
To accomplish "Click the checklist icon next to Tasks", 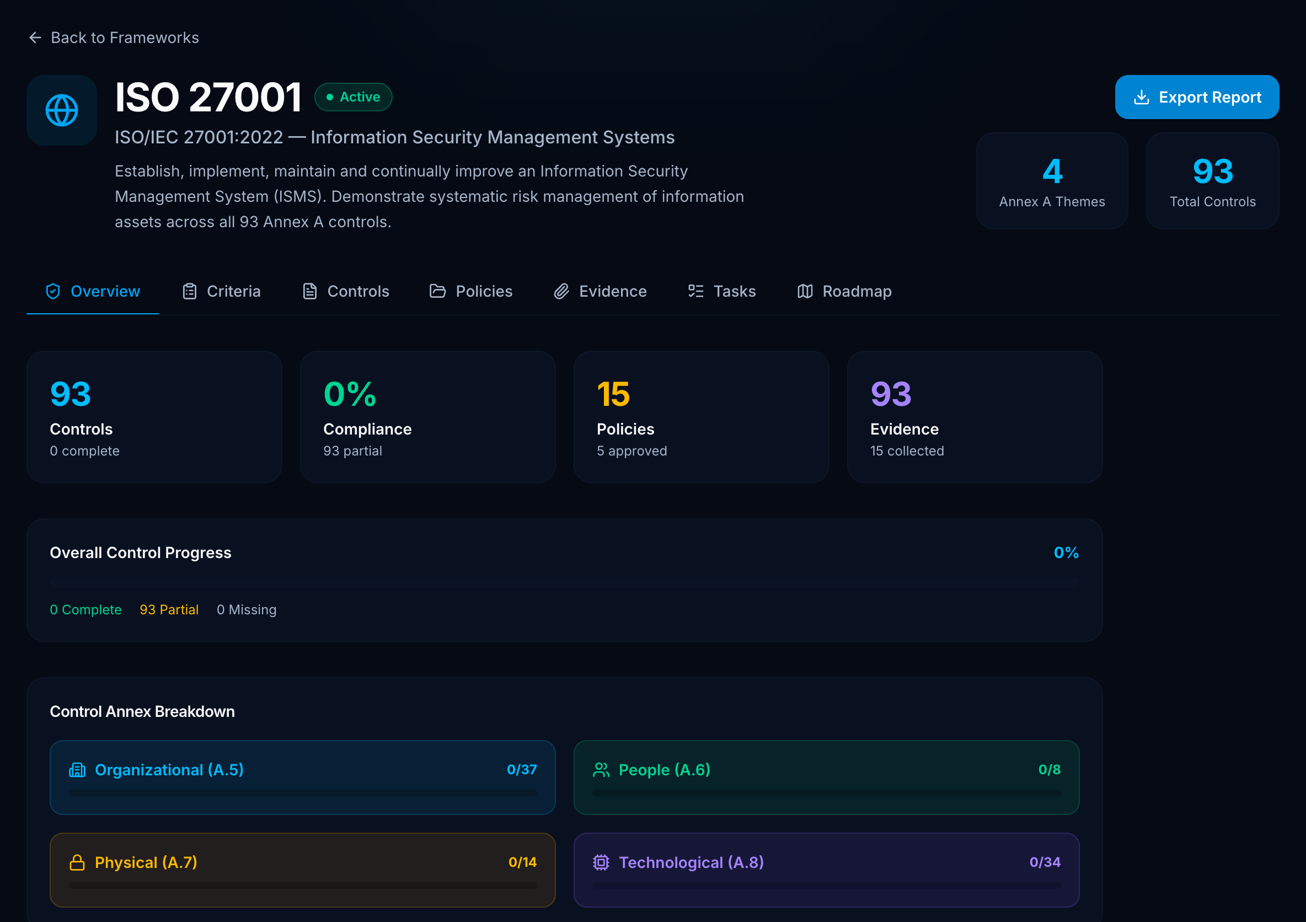I will pyautogui.click(x=695, y=291).
